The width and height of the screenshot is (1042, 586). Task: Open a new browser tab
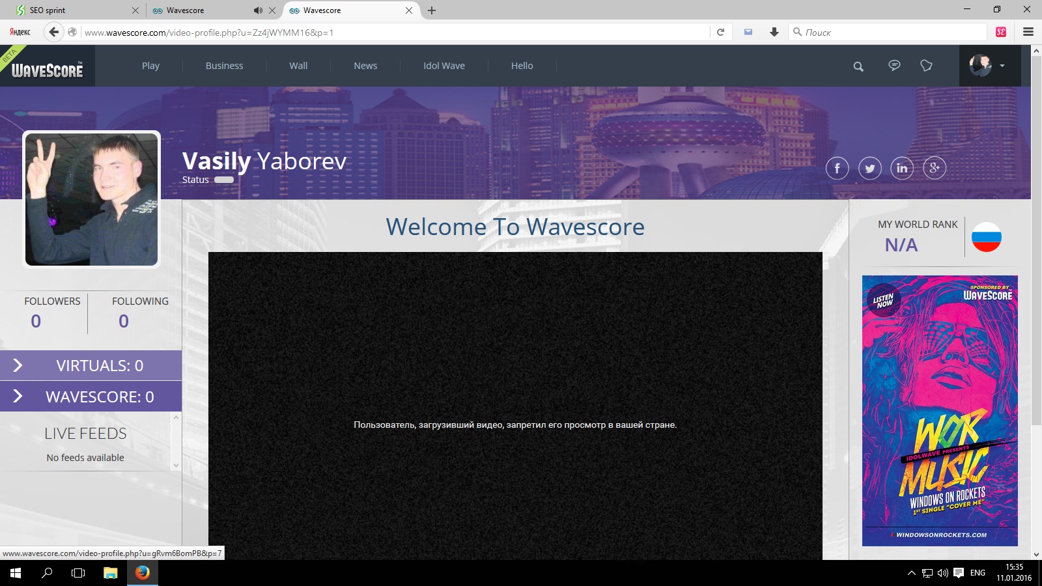click(x=432, y=10)
